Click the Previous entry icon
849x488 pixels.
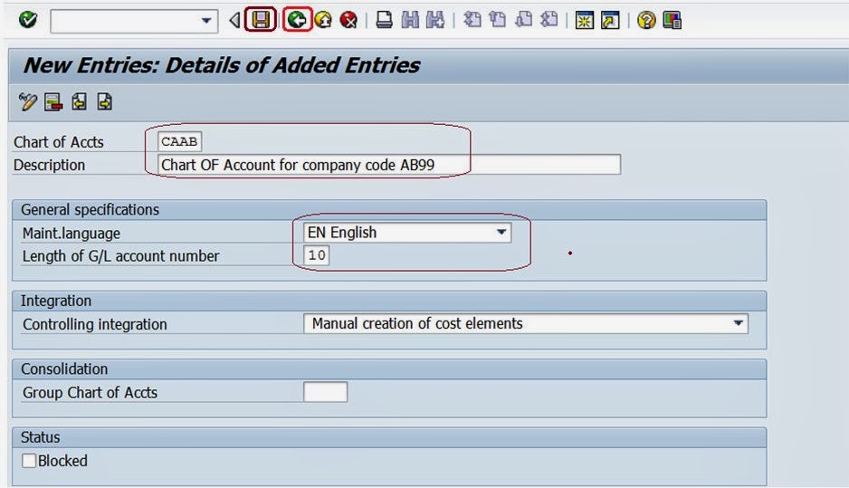(79, 101)
